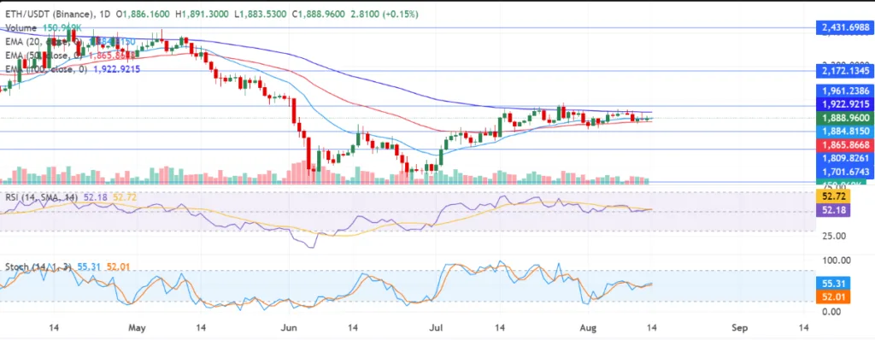Click the change value 2.8100 (+0.15%)
875x340 pixels.
(384, 15)
